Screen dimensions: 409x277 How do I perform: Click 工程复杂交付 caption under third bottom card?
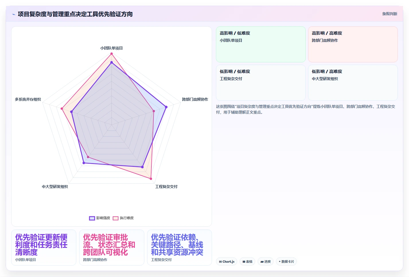tap(161, 260)
